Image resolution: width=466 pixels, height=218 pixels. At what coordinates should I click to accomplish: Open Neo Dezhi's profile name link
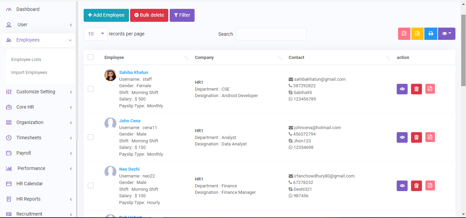129,169
